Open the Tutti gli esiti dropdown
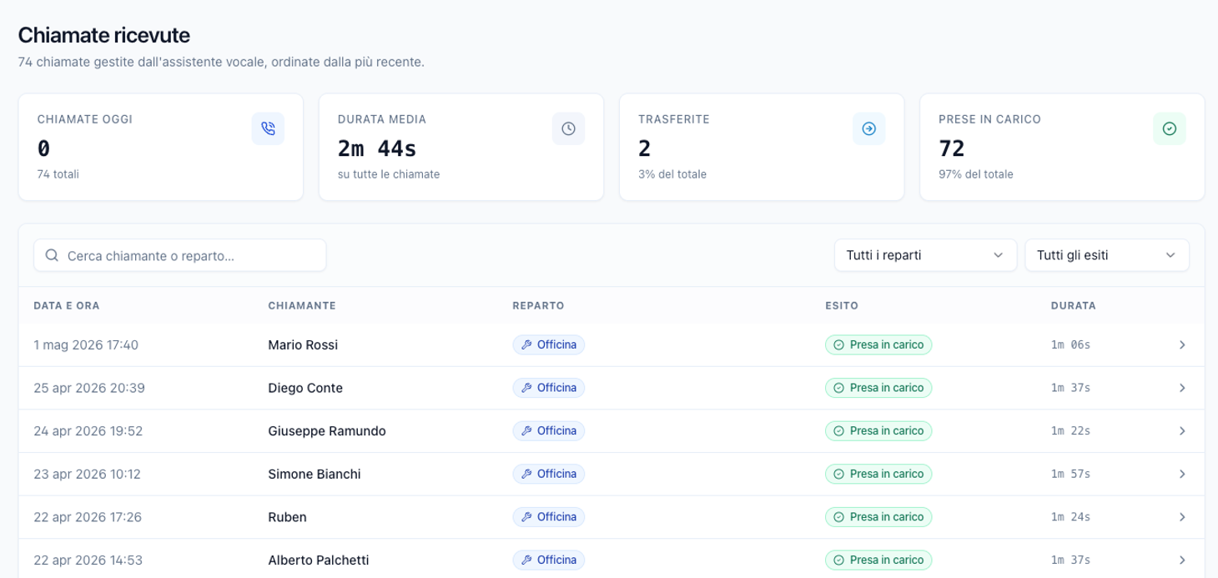The height and width of the screenshot is (578, 1218). coord(1107,255)
